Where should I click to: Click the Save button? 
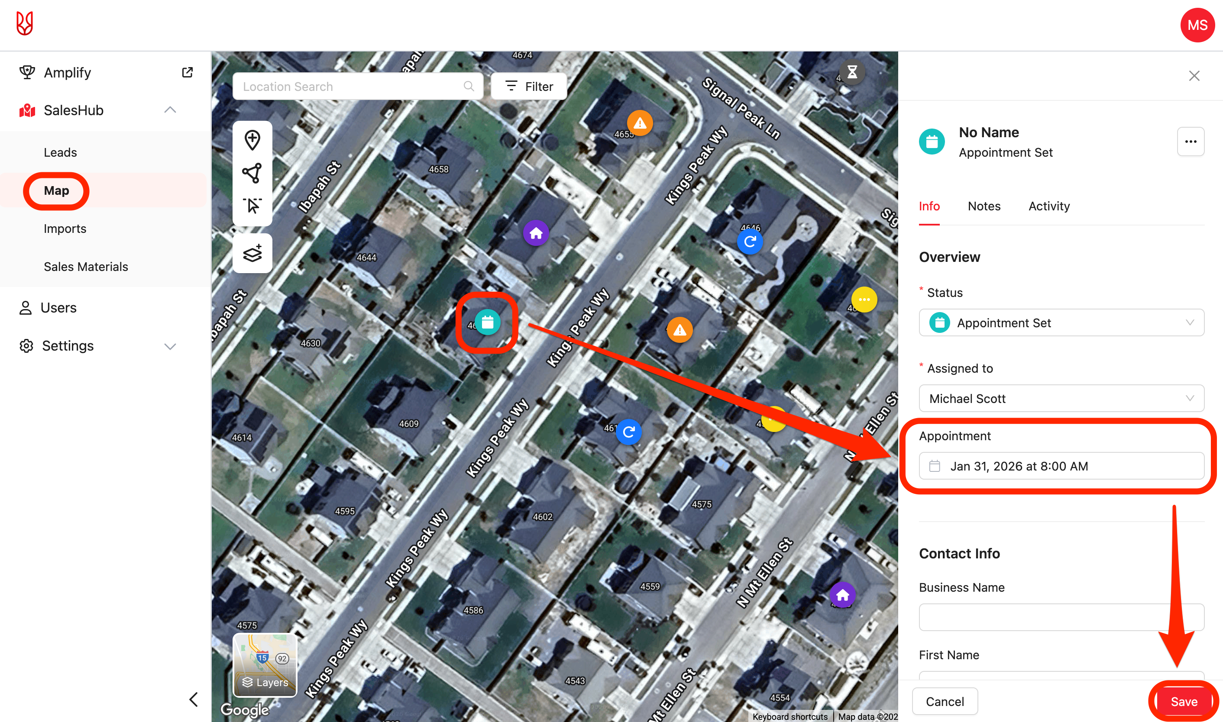pyautogui.click(x=1183, y=701)
